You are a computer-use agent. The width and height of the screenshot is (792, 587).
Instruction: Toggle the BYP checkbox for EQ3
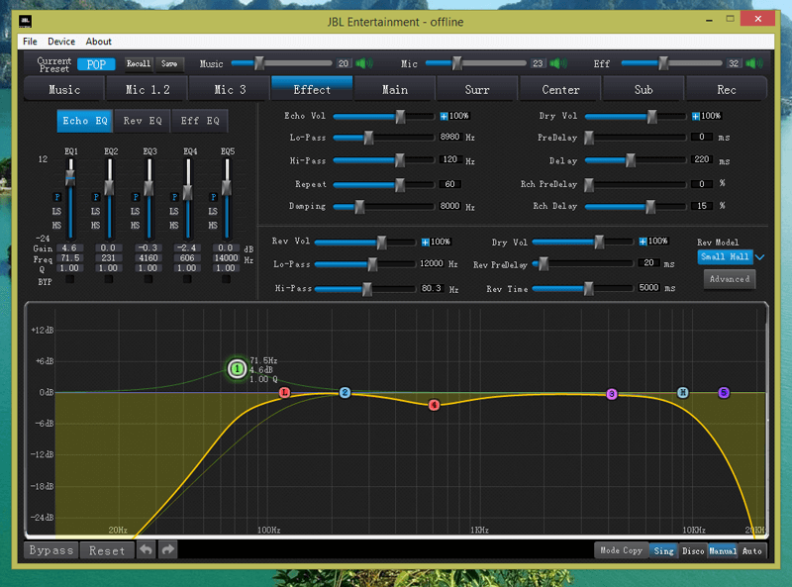148,279
